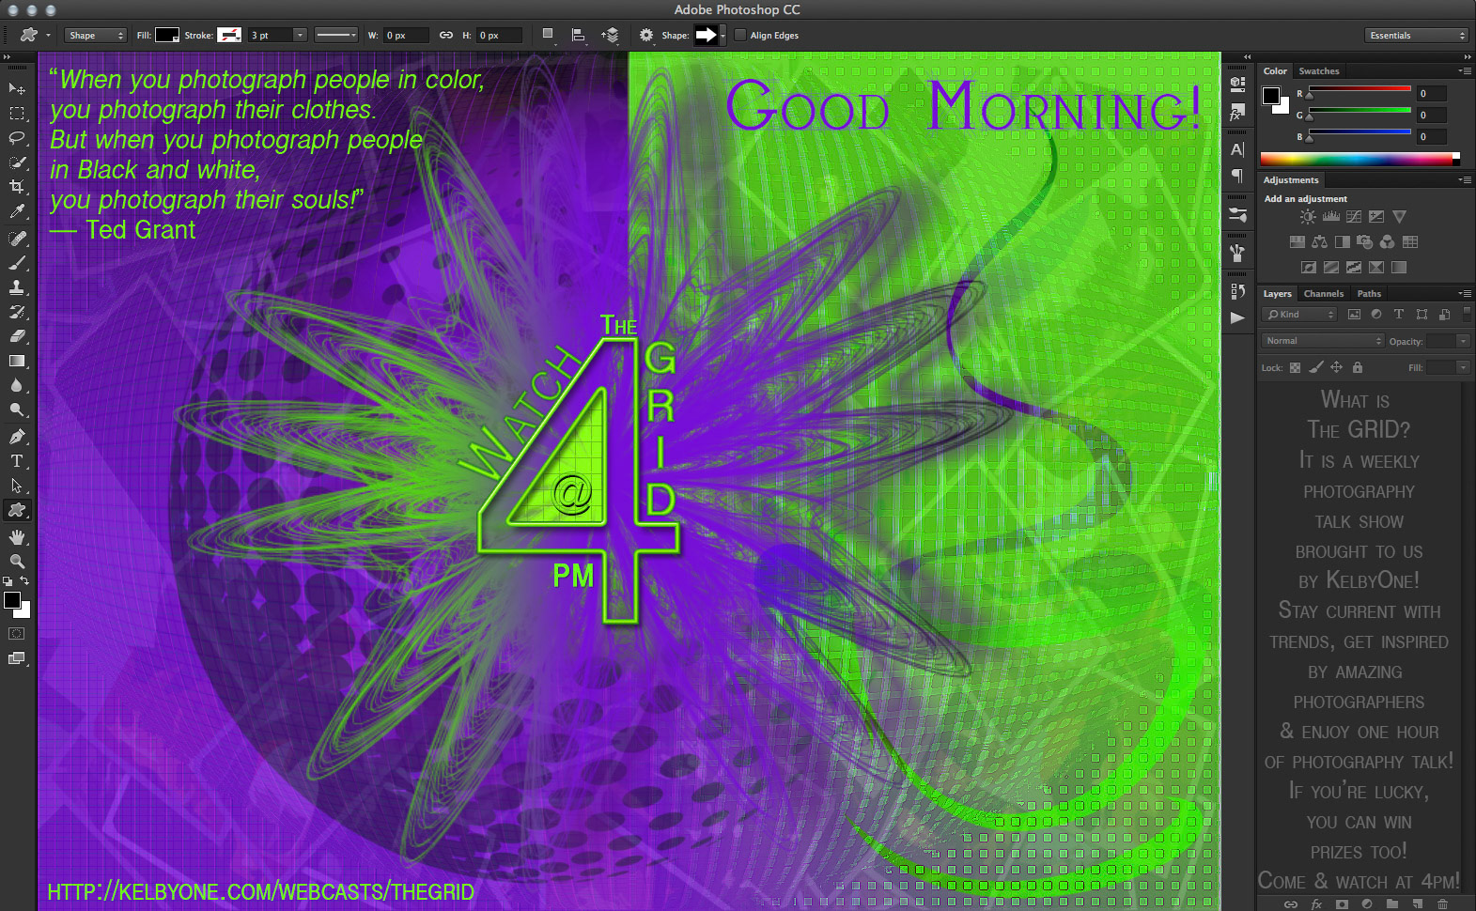
Task: Add a Curves adjustment
Action: click(1354, 217)
